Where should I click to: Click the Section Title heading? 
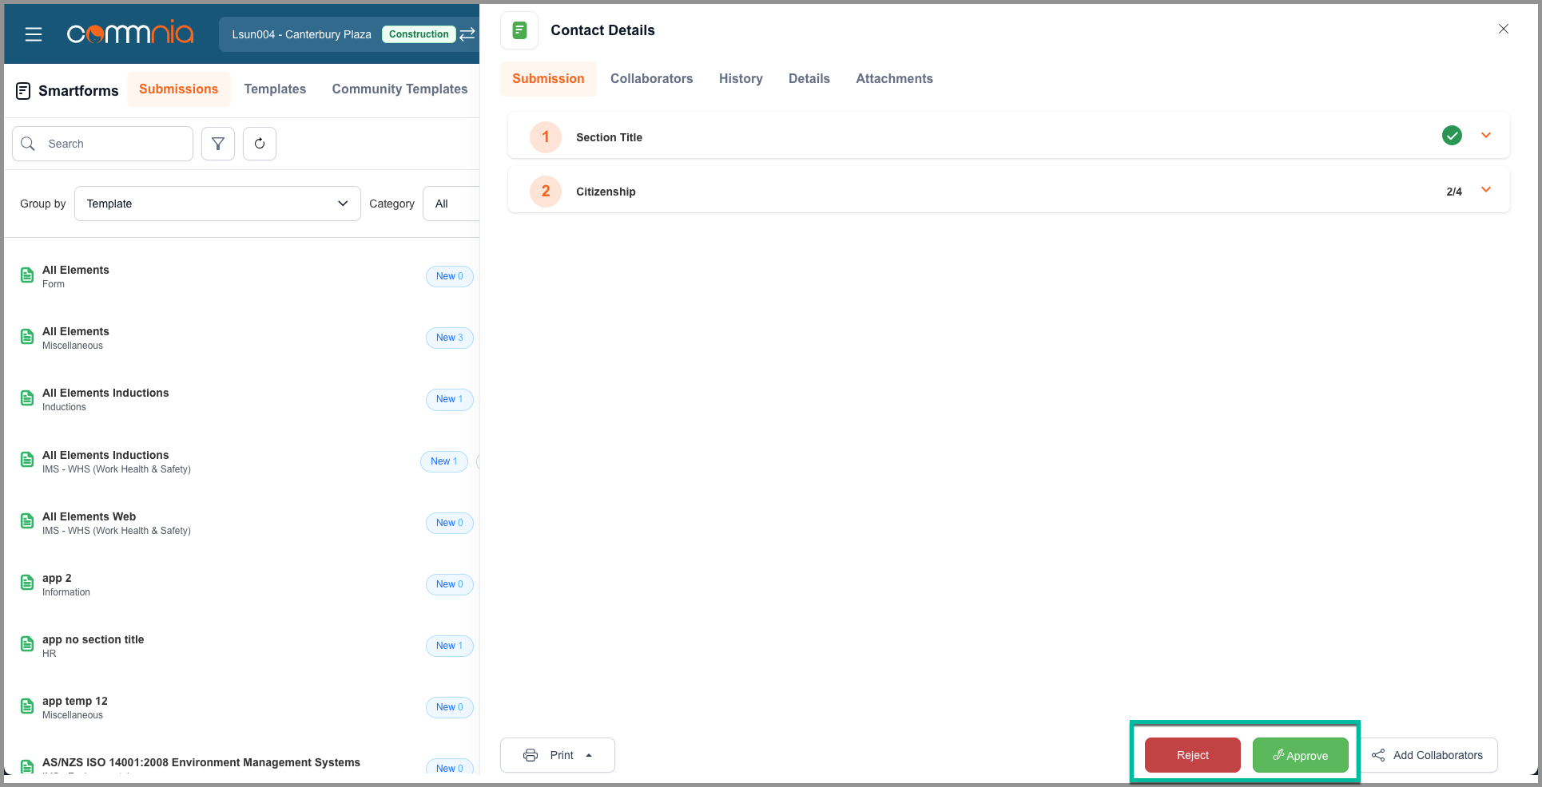tap(609, 137)
